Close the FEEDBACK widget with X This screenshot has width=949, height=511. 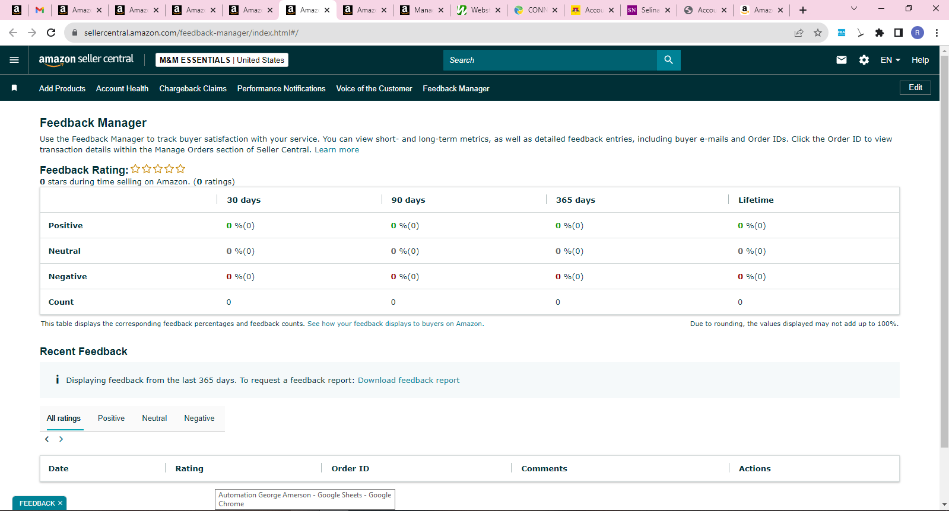click(60, 503)
